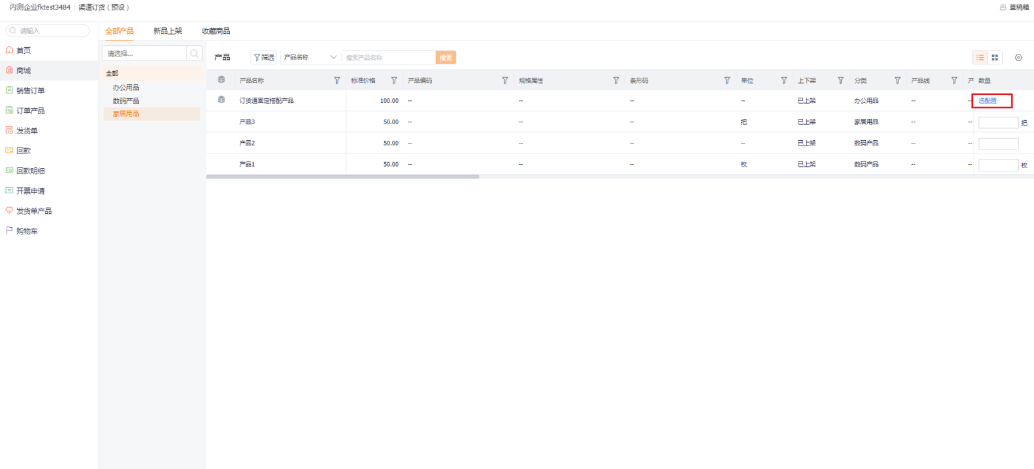Switch to 收藏商品 tab
1034x469 pixels.
tap(216, 31)
